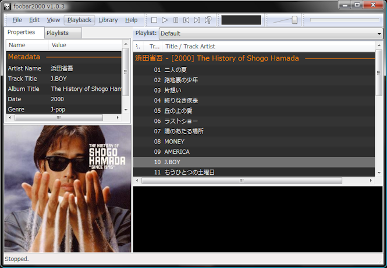Collapse the Metadata group header

64,57
